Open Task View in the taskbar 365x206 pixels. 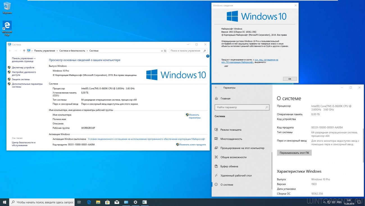tap(79, 202)
